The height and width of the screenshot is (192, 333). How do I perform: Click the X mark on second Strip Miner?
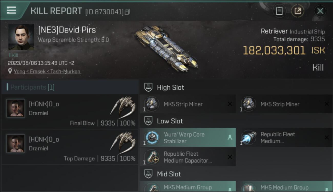pos(327,104)
